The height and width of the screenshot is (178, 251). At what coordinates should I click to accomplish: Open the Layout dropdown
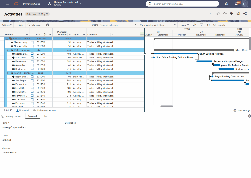pos(184,25)
